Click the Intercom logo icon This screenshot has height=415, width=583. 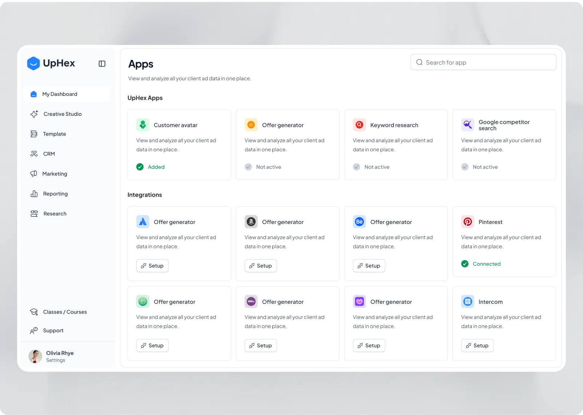pyautogui.click(x=468, y=301)
